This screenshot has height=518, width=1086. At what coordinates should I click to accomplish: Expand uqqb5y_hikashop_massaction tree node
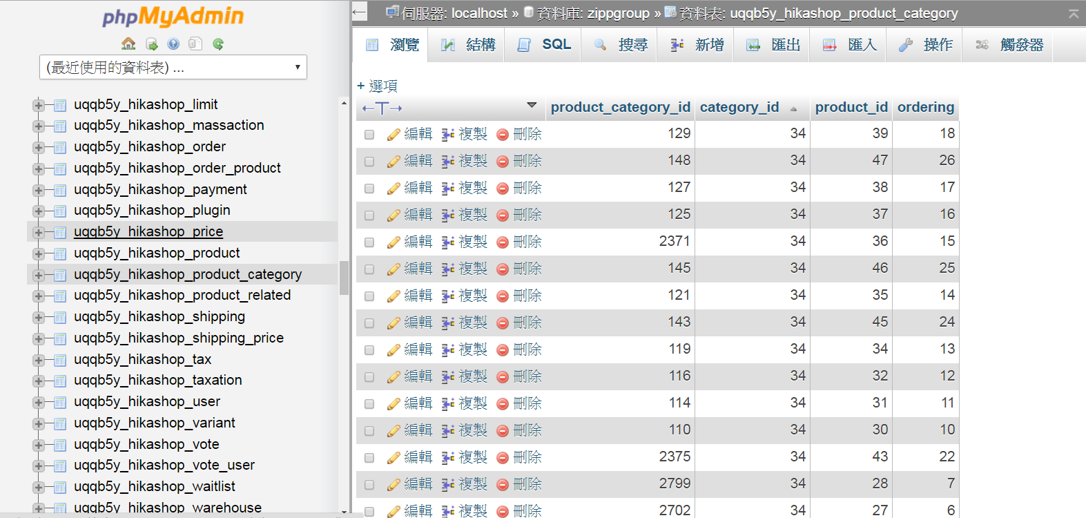coord(39,126)
